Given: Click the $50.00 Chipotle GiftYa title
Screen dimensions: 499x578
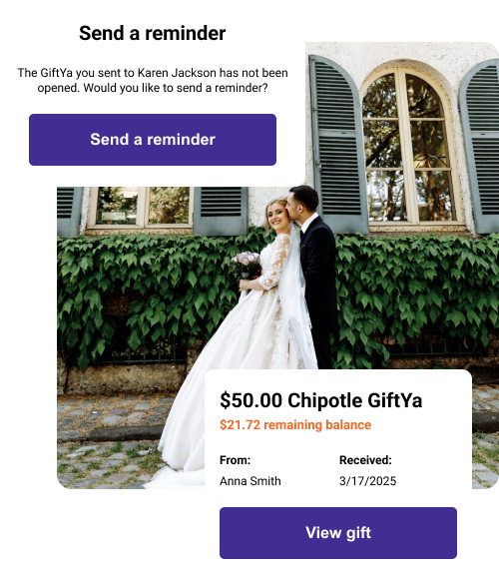Looking at the screenshot, I should (x=320, y=400).
